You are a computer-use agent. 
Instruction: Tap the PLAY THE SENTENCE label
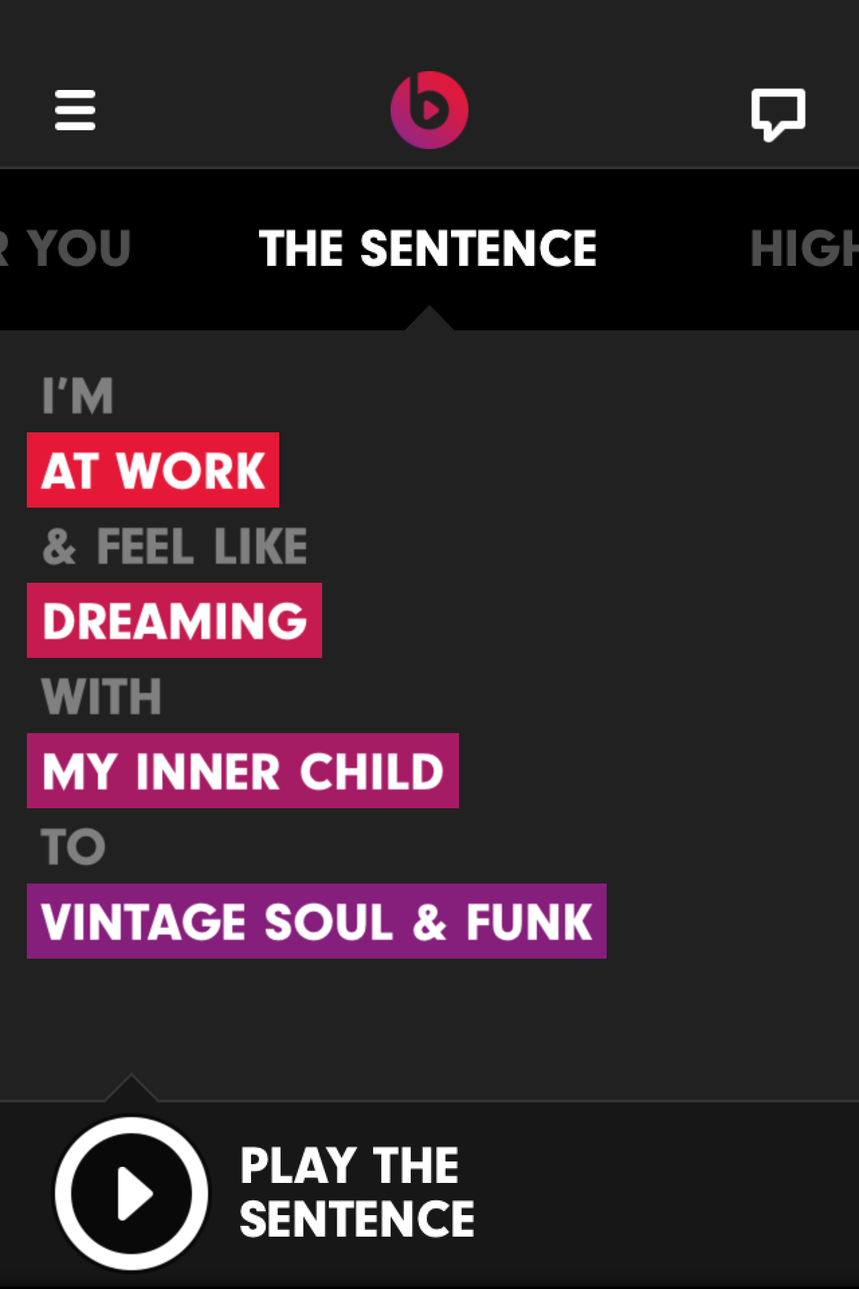tap(357, 1192)
